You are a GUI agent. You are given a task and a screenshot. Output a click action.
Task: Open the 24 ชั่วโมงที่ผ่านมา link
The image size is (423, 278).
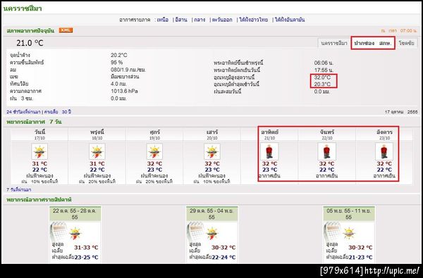tap(23, 112)
